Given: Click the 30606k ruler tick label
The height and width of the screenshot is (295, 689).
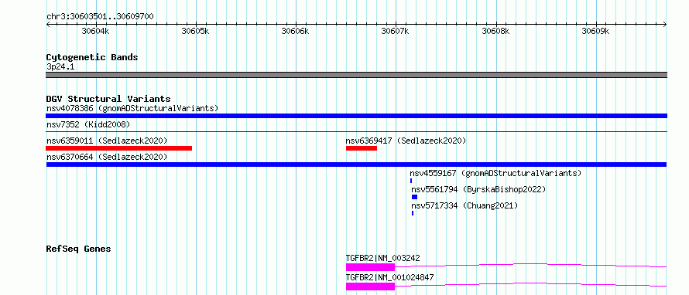Looking at the screenshot, I should 295,31.
